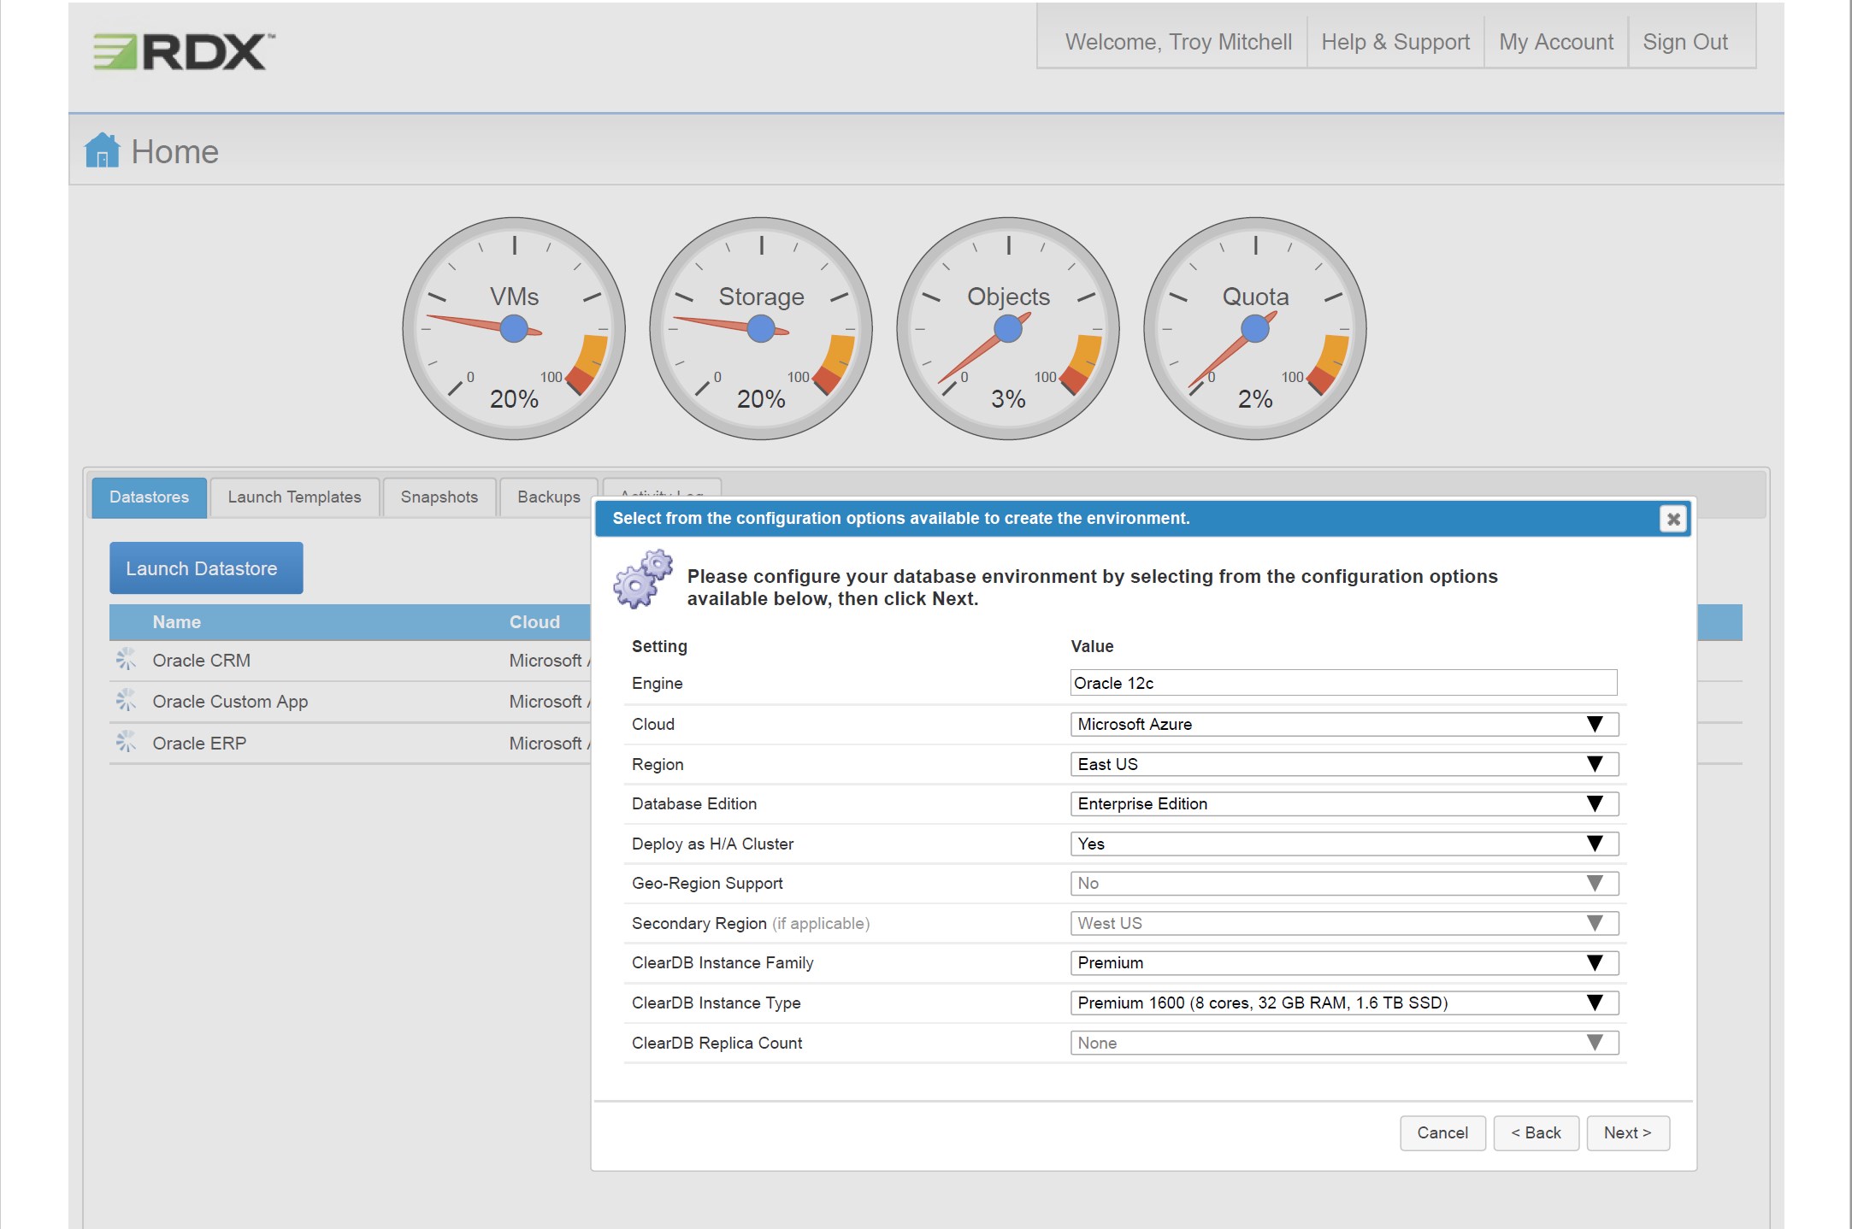Close the configuration dialog with X
The image size is (1852, 1229).
[x=1672, y=519]
